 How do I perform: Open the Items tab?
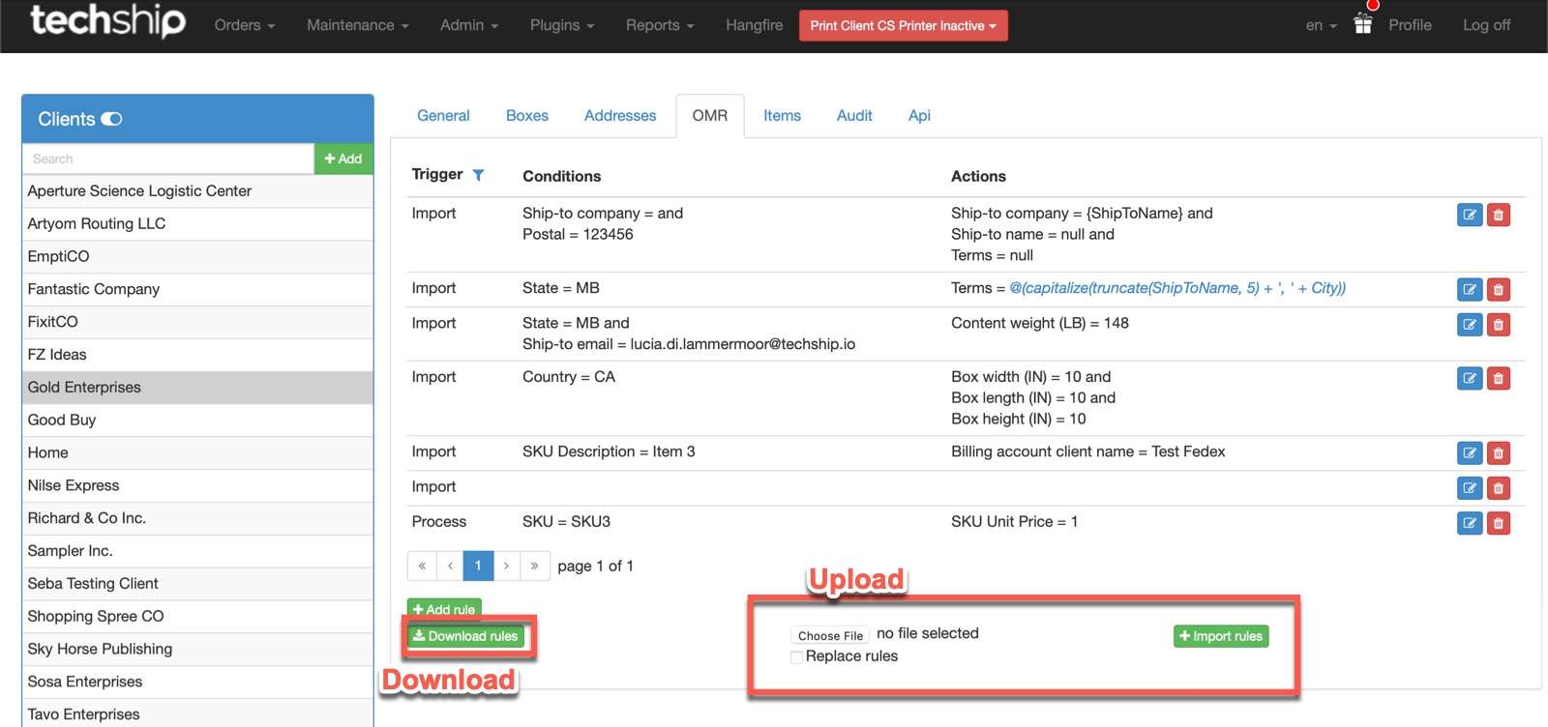click(782, 115)
